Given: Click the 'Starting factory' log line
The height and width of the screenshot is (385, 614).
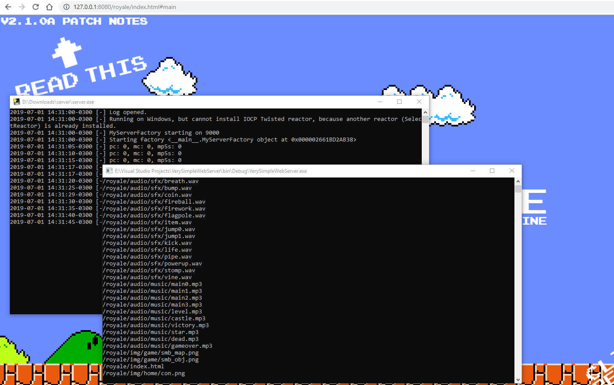Looking at the screenshot, I should coord(183,140).
